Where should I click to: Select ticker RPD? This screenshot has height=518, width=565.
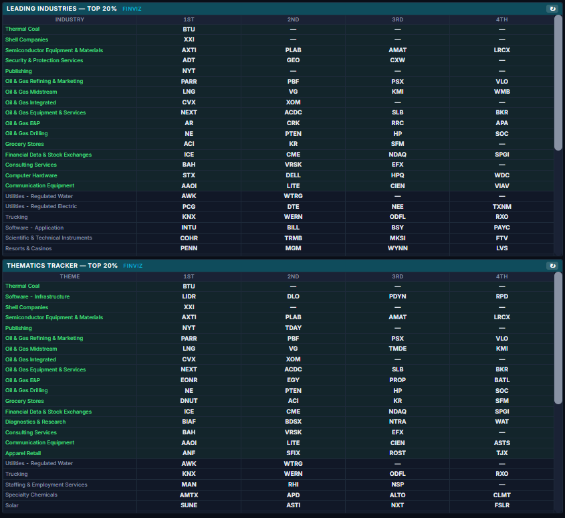(502, 296)
